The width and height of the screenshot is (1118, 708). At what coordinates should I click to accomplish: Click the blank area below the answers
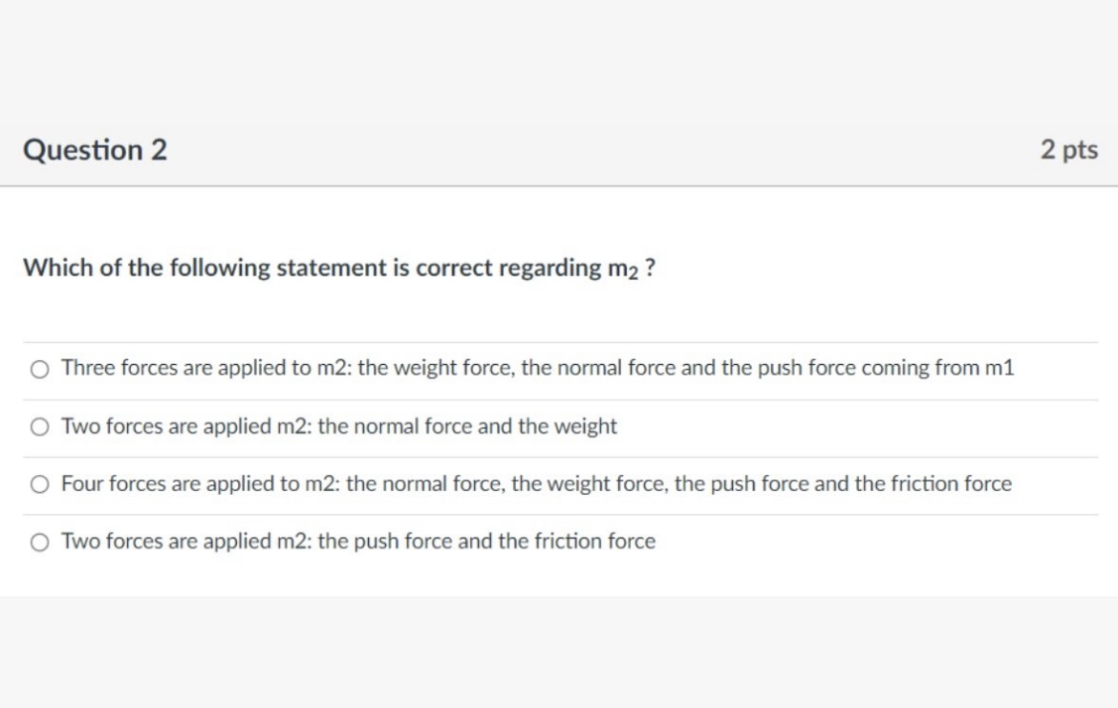pos(559,578)
